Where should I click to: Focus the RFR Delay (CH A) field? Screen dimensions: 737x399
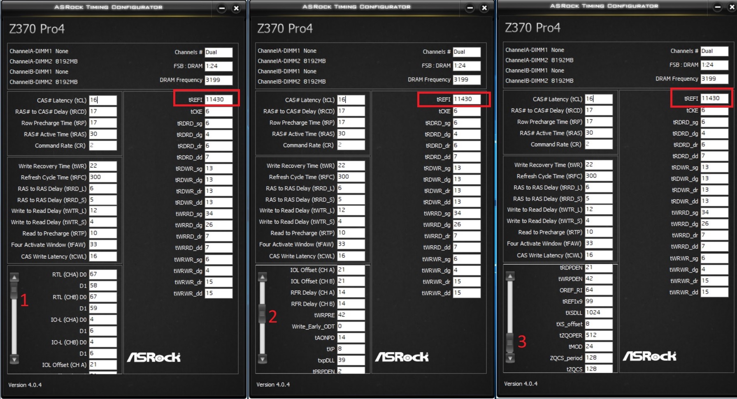coord(351,292)
